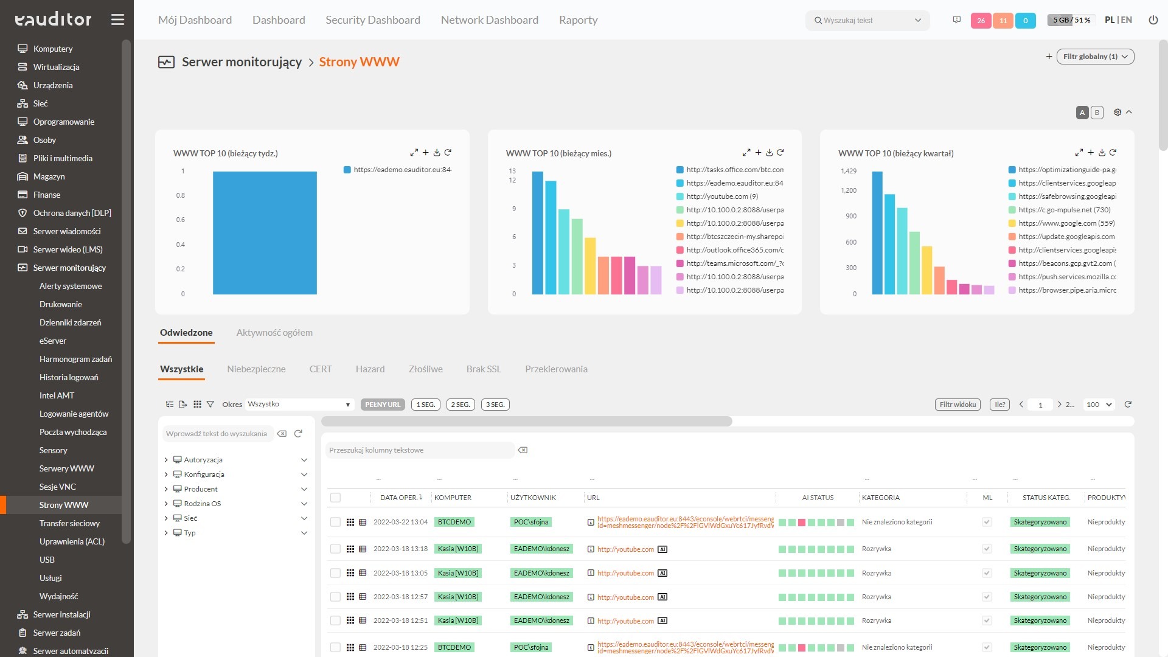Clear the column text search field
Screen dimensions: 1168x657
[x=523, y=450]
